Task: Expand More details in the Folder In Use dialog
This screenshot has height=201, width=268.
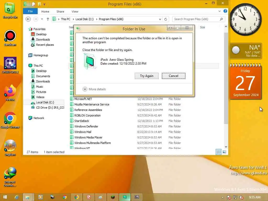Action: [94, 89]
